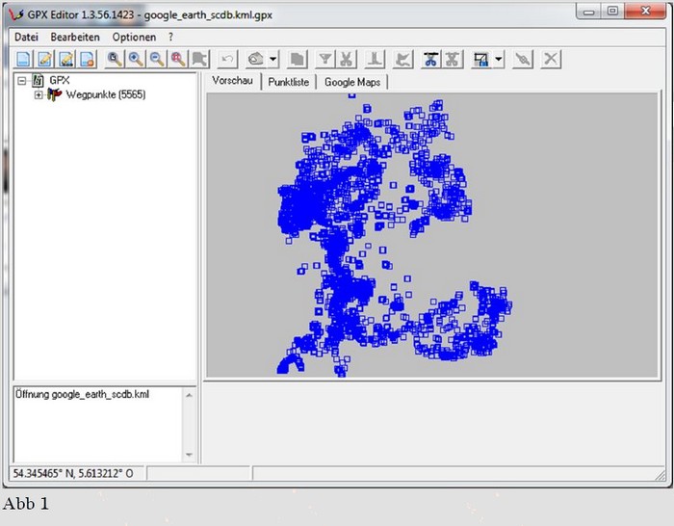674x526 pixels.
Task: Select Wegpunkte (5565) in the tree
Action: pyautogui.click(x=106, y=94)
